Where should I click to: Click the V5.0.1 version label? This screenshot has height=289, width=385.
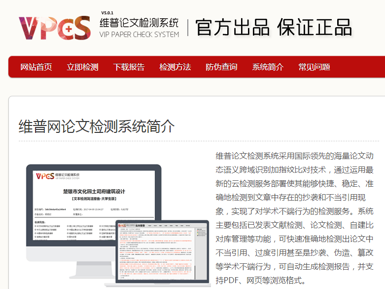pos(107,13)
